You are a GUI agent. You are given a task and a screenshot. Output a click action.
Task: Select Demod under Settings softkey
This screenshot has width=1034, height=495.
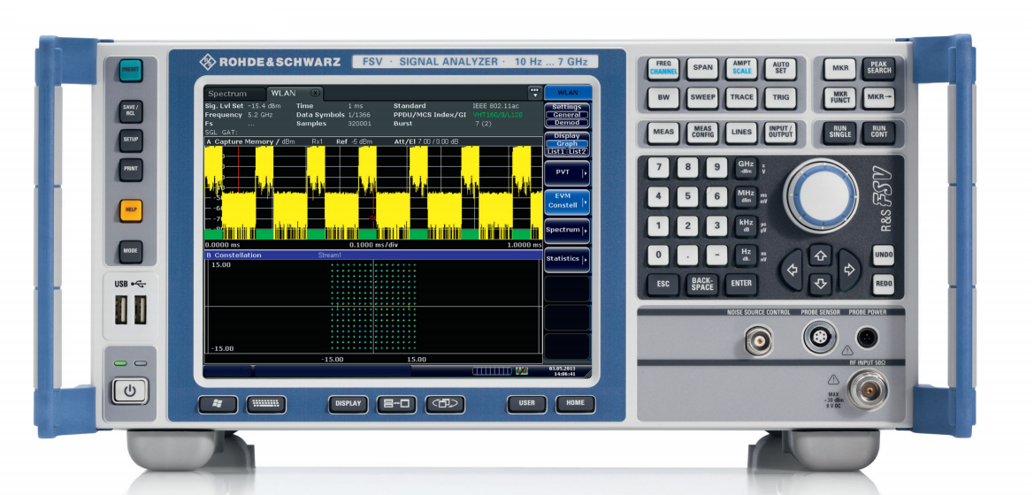point(567,123)
